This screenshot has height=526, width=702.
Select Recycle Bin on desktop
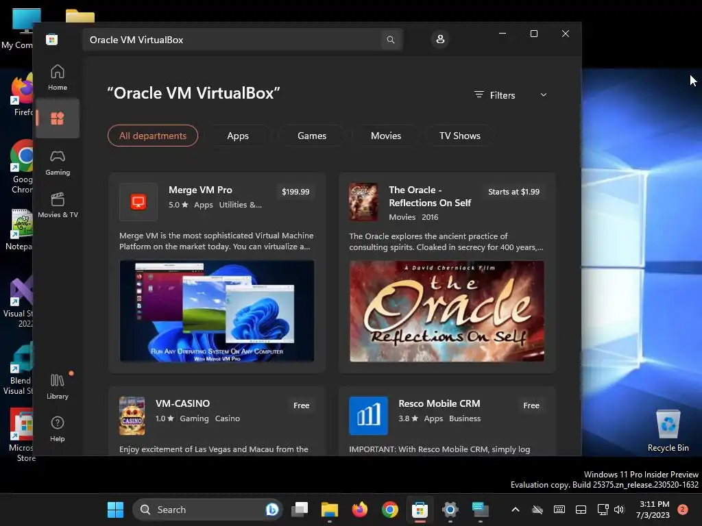click(x=668, y=430)
